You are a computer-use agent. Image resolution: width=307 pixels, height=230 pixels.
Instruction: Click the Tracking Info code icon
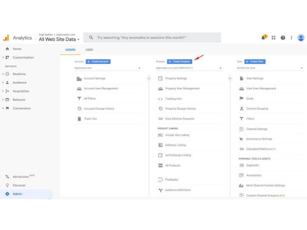[160, 99]
